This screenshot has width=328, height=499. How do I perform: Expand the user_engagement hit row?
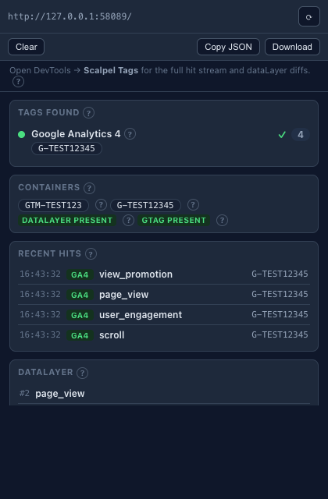tap(164, 315)
